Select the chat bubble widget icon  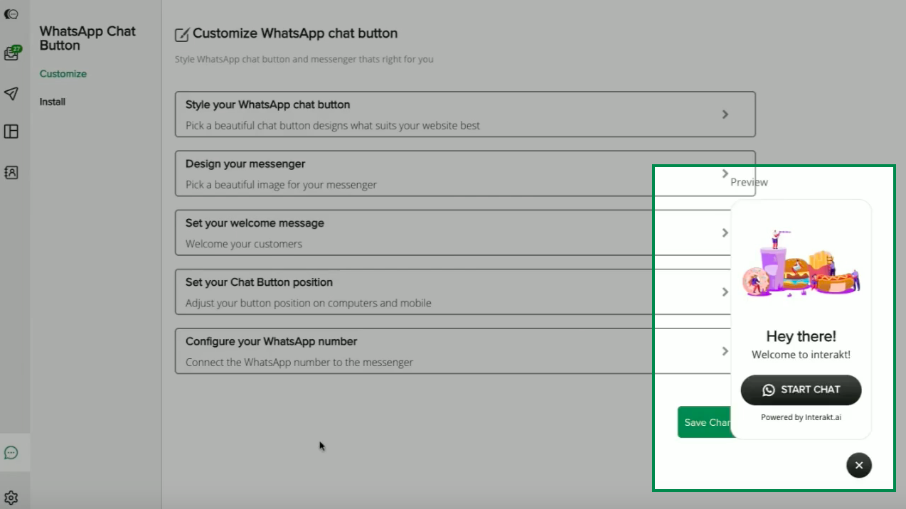[x=11, y=452]
